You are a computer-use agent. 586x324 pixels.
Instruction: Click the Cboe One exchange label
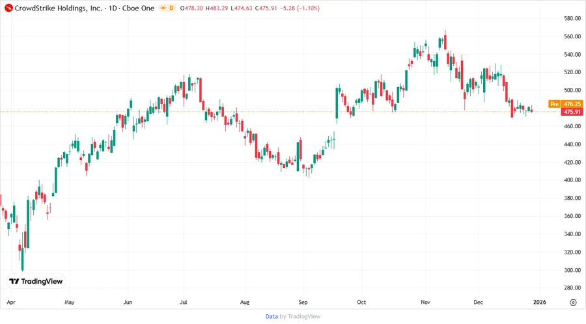[138, 8]
